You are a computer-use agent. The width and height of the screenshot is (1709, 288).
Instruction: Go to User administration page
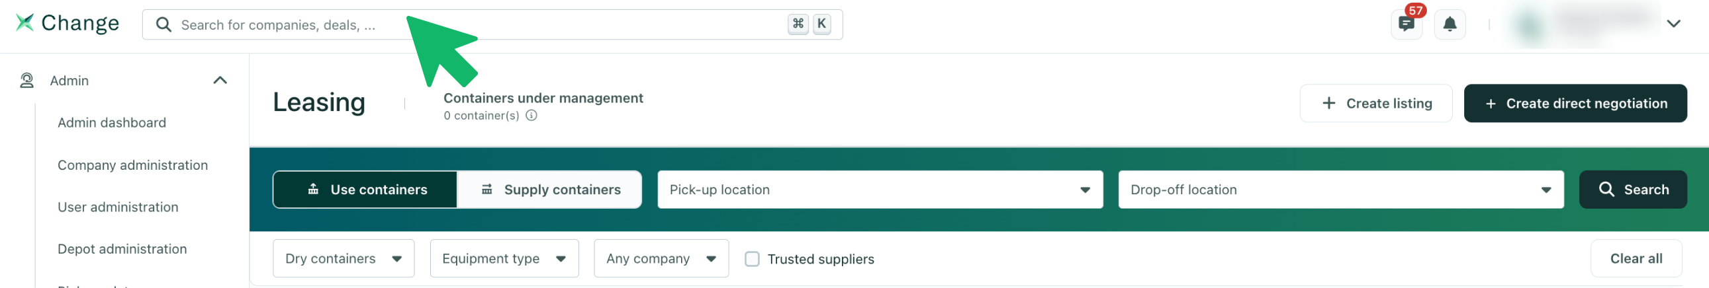click(118, 207)
